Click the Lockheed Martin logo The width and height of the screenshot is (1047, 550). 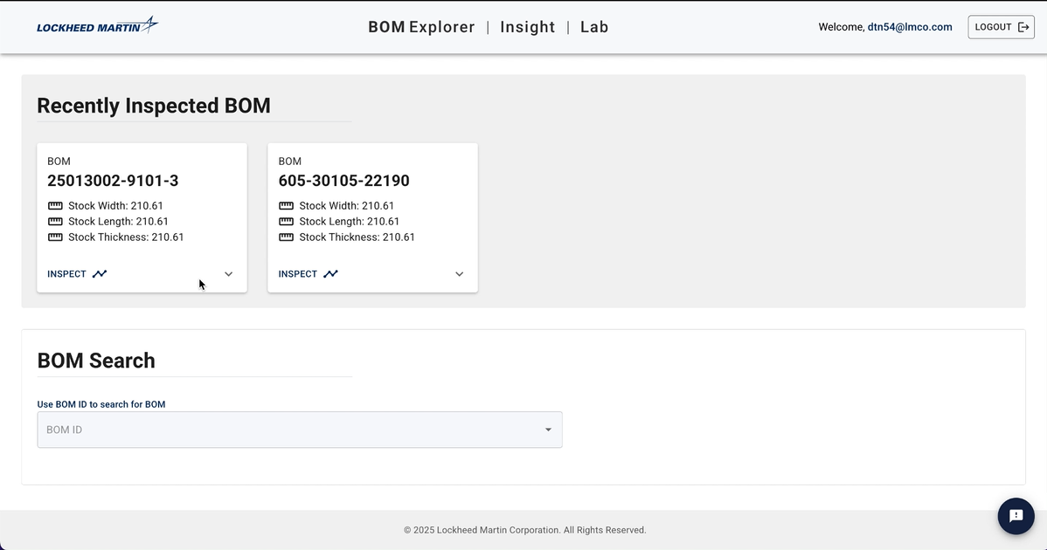[x=98, y=25]
